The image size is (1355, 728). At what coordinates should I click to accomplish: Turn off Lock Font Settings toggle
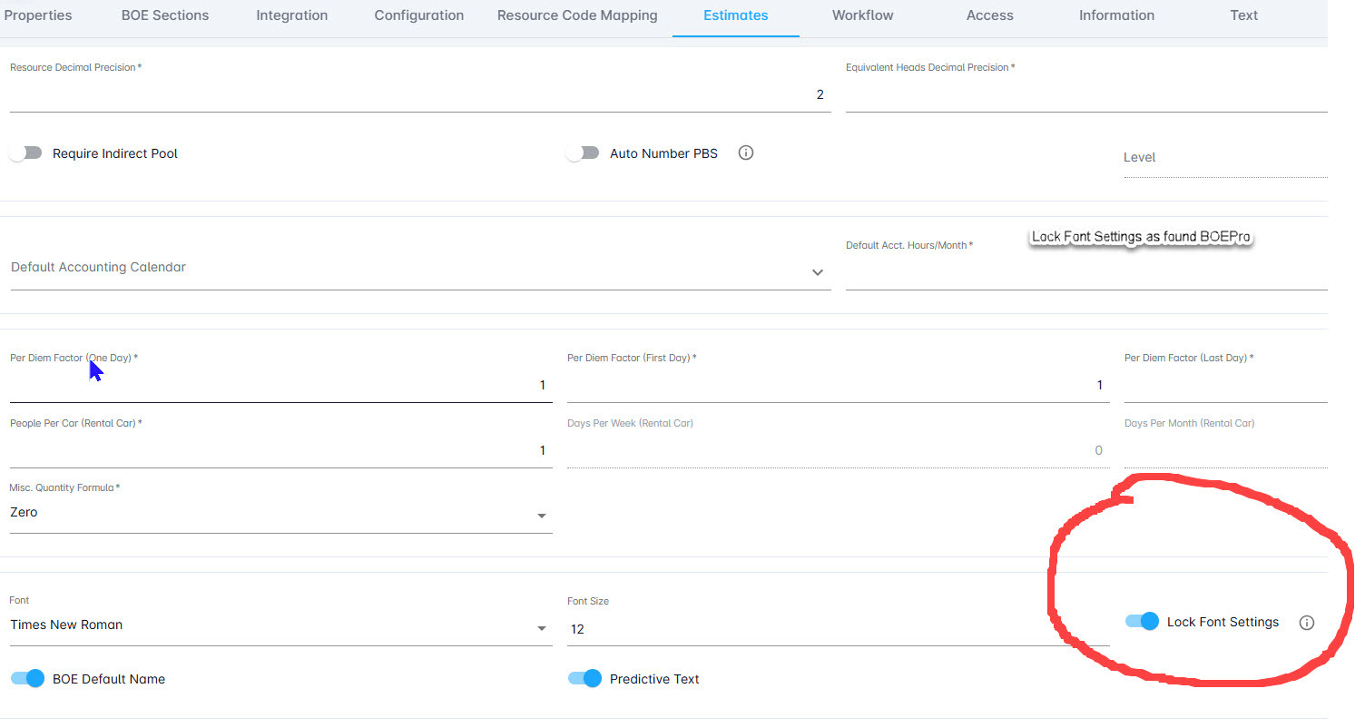click(1143, 622)
